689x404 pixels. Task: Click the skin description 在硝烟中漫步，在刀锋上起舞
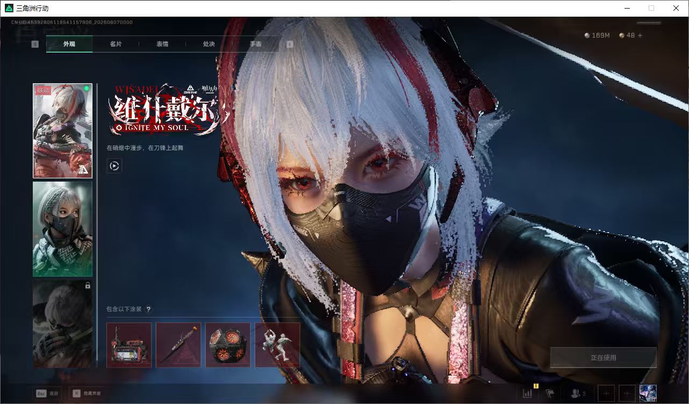[145, 148]
